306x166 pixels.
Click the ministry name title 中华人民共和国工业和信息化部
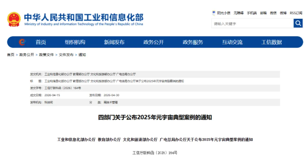84,17
